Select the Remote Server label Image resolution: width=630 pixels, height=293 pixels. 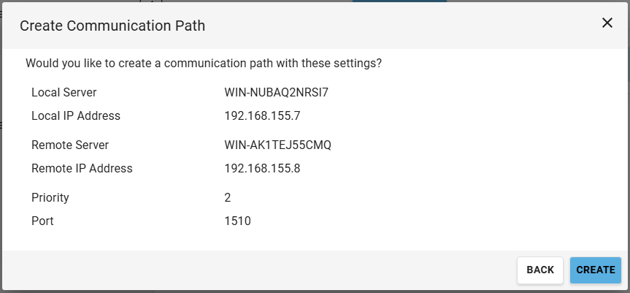coord(70,145)
